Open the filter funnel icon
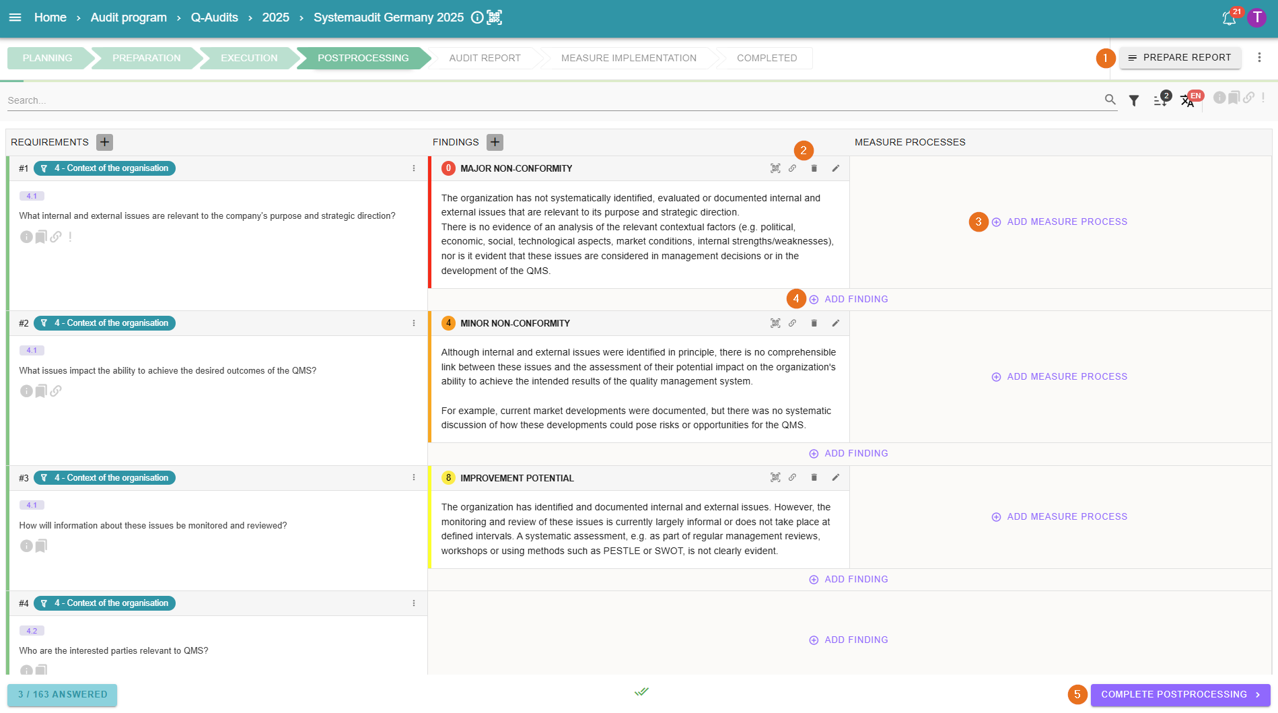The image size is (1278, 713). coord(1134,100)
